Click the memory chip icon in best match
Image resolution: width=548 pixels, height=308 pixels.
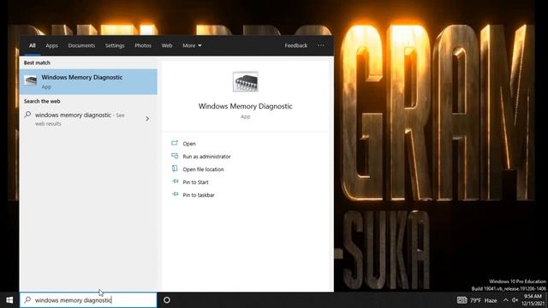[31, 80]
